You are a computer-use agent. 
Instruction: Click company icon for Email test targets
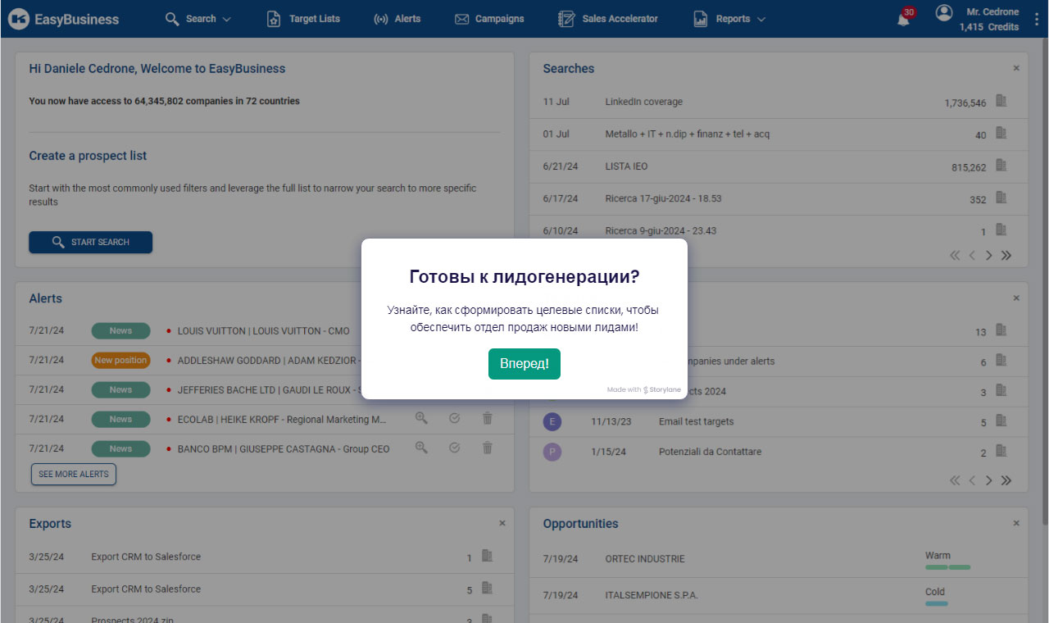1001,421
